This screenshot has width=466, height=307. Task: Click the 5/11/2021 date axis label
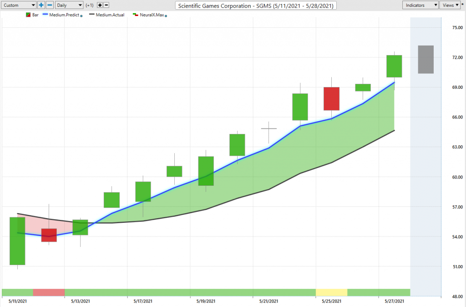click(18, 302)
